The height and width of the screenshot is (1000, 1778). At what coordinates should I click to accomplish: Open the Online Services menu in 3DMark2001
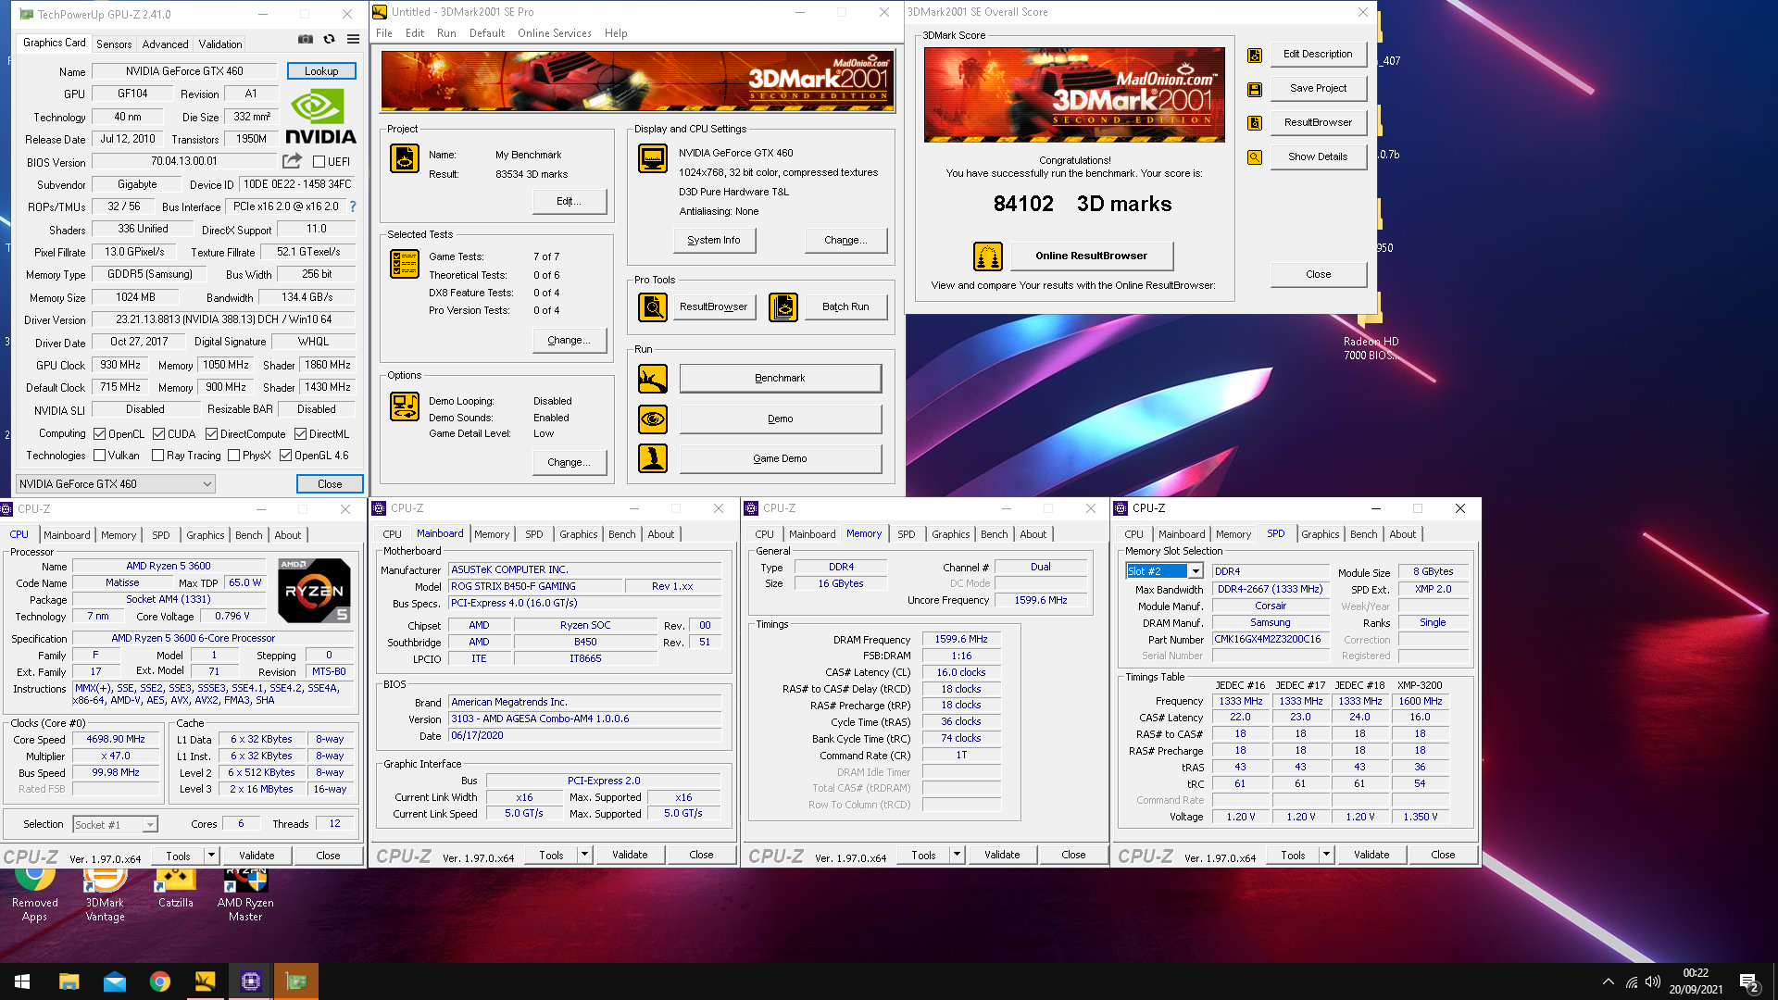(554, 33)
